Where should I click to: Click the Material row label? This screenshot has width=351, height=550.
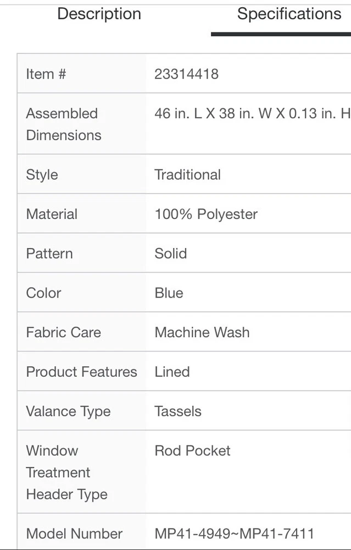(52, 214)
